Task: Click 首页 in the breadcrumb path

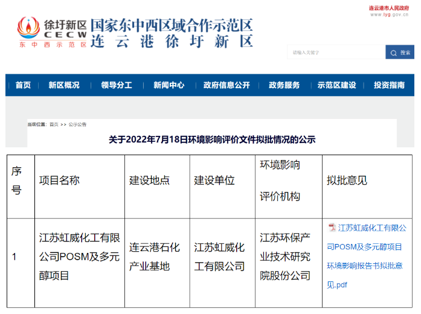Action: 54,124
